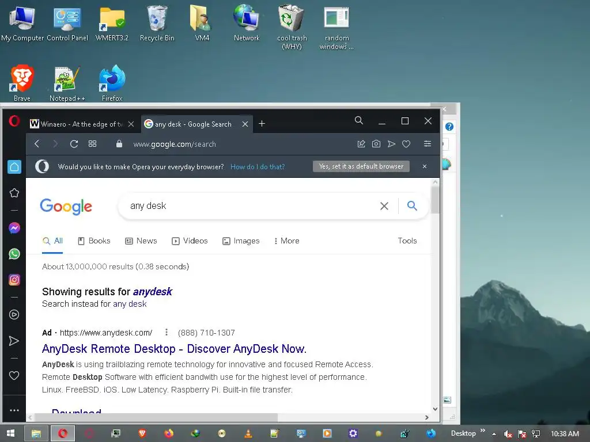Open the Opera main menu logo

pyautogui.click(x=14, y=121)
